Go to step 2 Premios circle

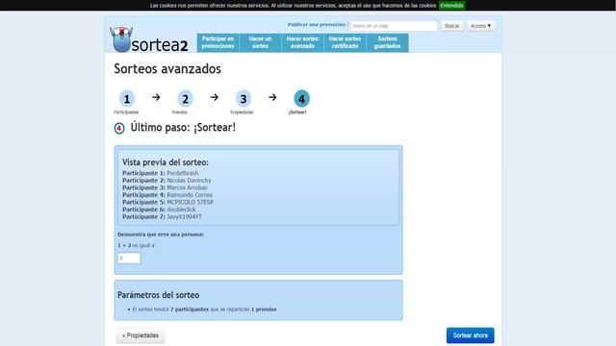(185, 99)
